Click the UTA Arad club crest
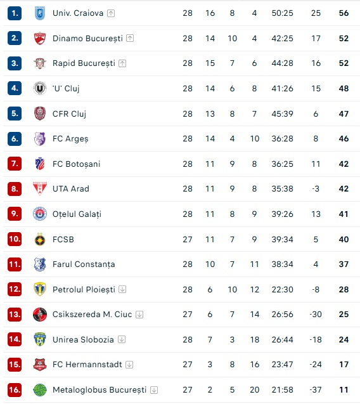Image resolution: width=360 pixels, height=404 pixels. coord(40,188)
